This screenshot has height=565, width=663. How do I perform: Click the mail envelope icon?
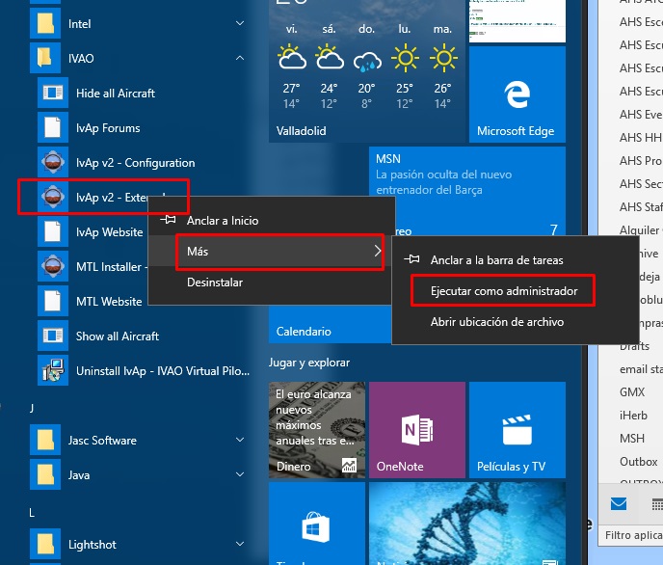(619, 503)
